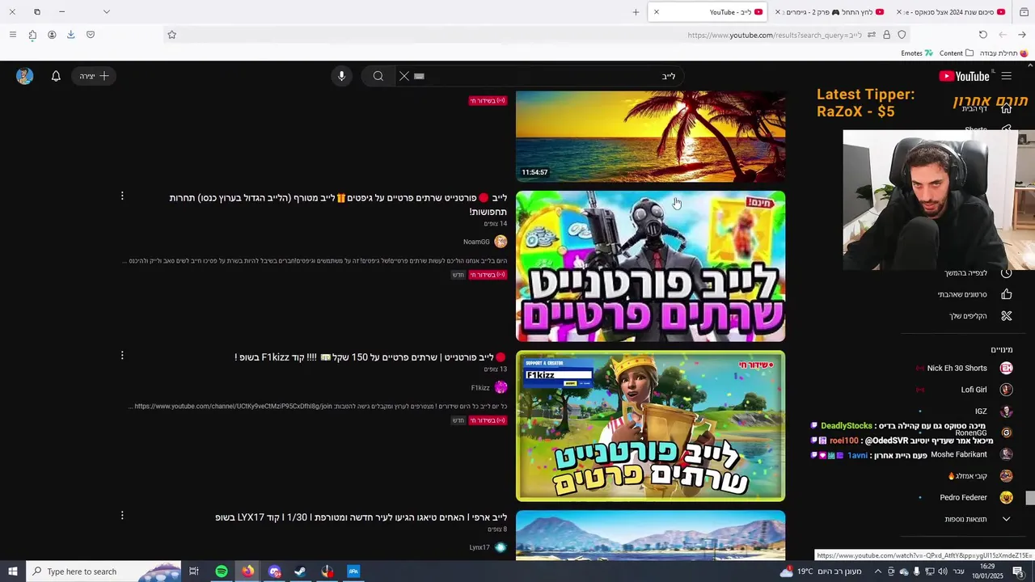Show Firefox downloads panel
Image resolution: width=1035 pixels, height=582 pixels.
tap(71, 35)
